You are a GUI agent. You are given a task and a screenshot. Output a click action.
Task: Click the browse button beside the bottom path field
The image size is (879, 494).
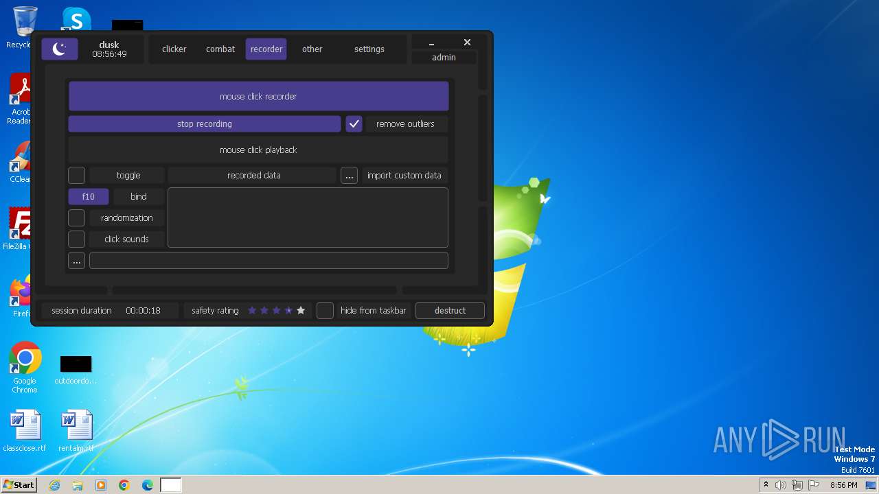(x=77, y=261)
